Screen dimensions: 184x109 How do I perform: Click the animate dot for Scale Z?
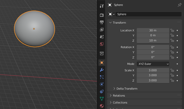(177, 81)
